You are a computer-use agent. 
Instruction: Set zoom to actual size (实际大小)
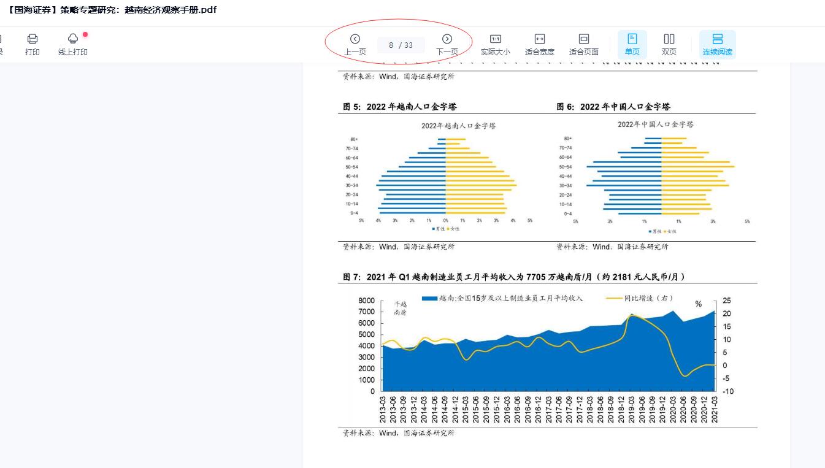[495, 44]
